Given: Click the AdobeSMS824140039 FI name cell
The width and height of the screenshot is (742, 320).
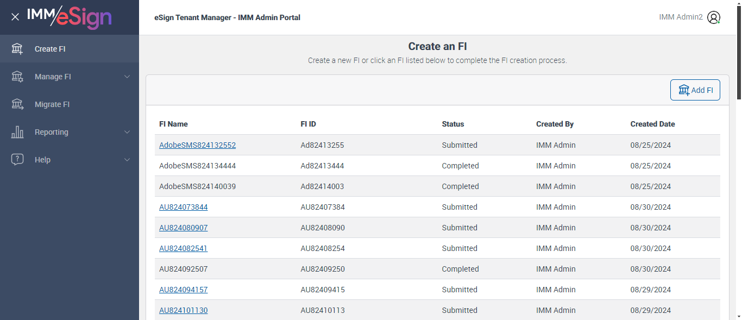Looking at the screenshot, I should point(197,186).
